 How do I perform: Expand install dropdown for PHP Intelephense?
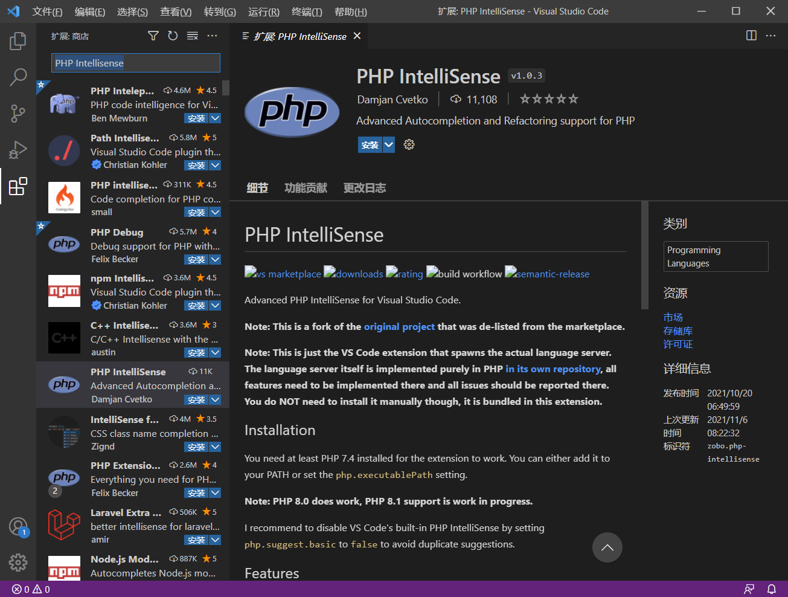215,118
